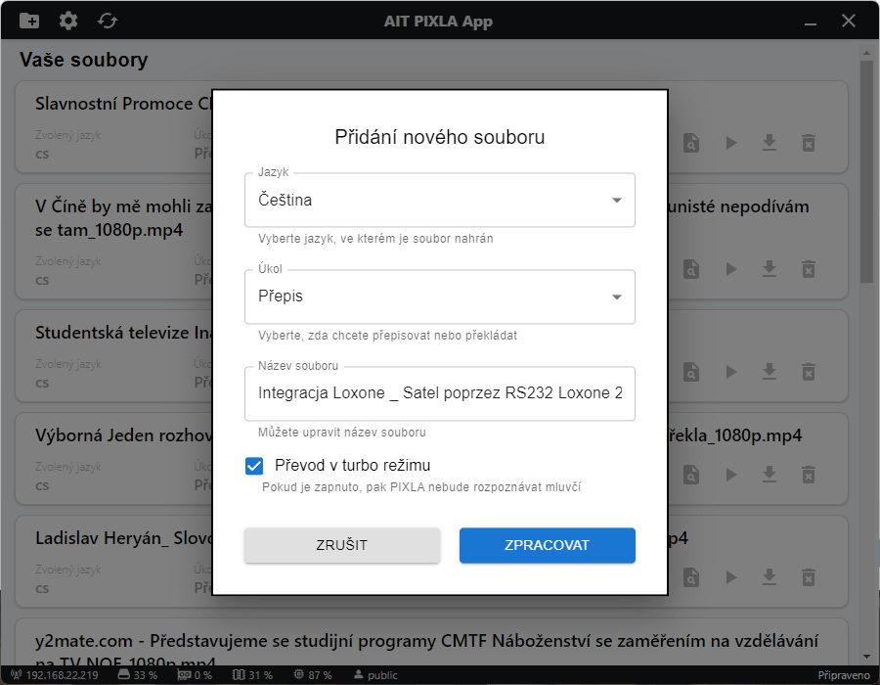Click the add new file folder icon

coord(29,21)
